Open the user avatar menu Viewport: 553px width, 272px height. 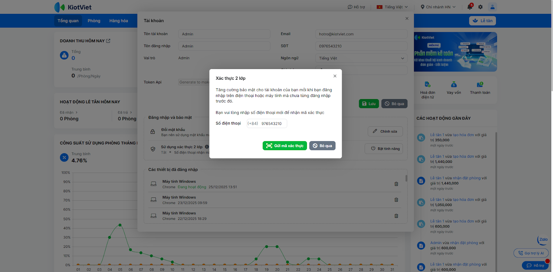click(493, 7)
